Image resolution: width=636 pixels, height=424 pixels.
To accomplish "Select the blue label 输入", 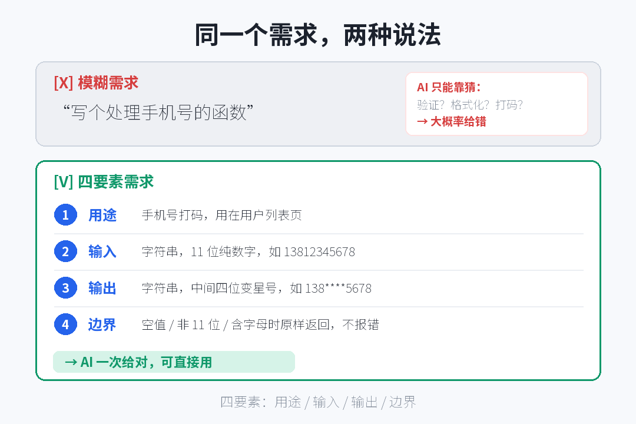I will 102,251.
